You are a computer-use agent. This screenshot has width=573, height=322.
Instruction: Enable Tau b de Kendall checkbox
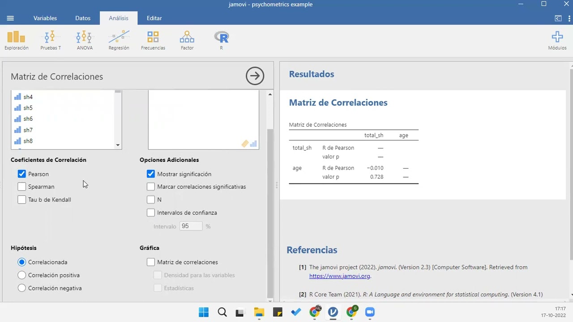pyautogui.click(x=22, y=199)
